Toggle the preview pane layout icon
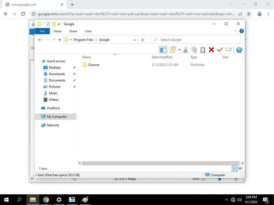The width and height of the screenshot is (274, 205). [x=163, y=50]
